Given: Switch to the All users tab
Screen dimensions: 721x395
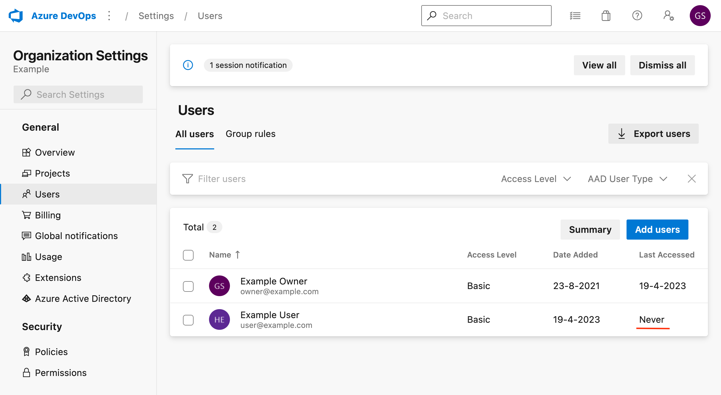Looking at the screenshot, I should [x=195, y=134].
